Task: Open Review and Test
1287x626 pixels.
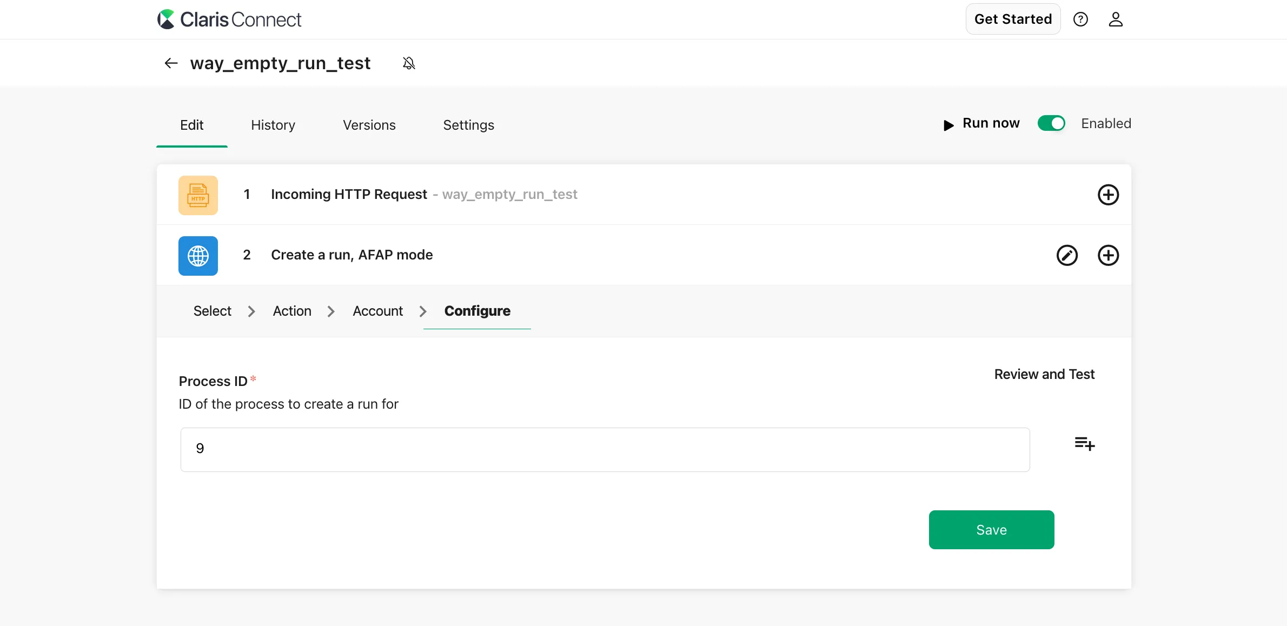Action: pos(1044,374)
